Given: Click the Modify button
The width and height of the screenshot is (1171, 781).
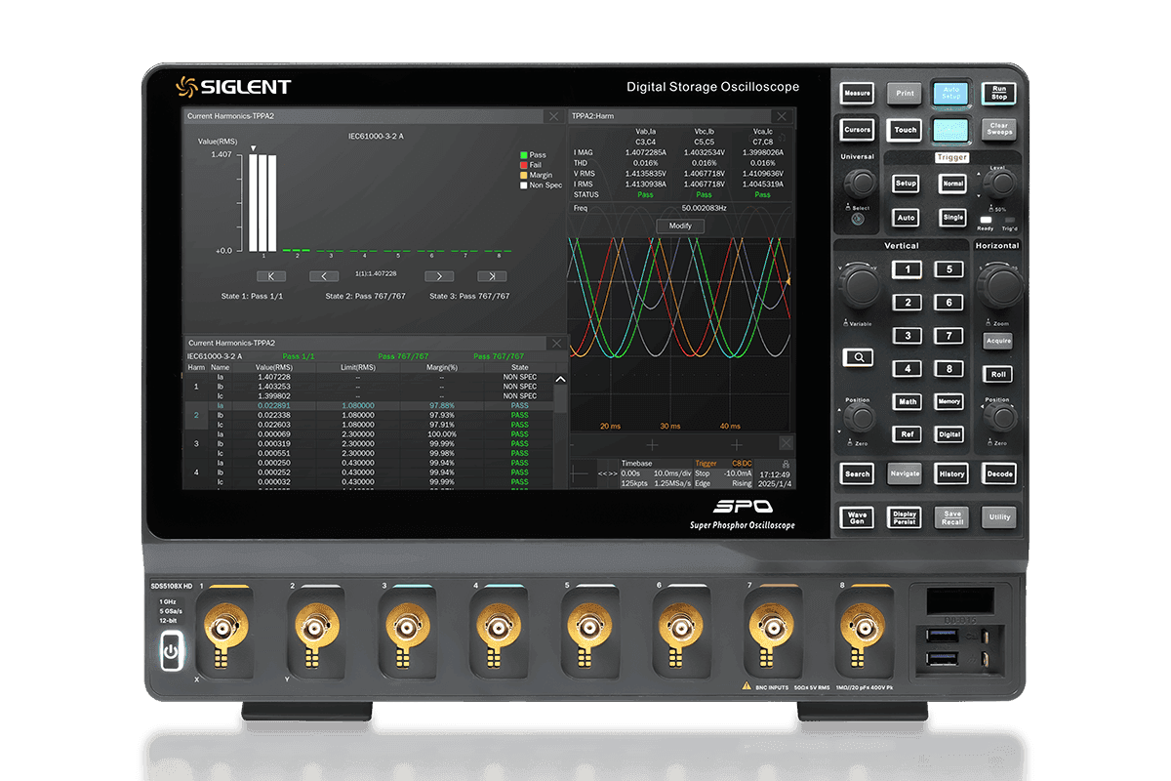Looking at the screenshot, I should (x=680, y=226).
